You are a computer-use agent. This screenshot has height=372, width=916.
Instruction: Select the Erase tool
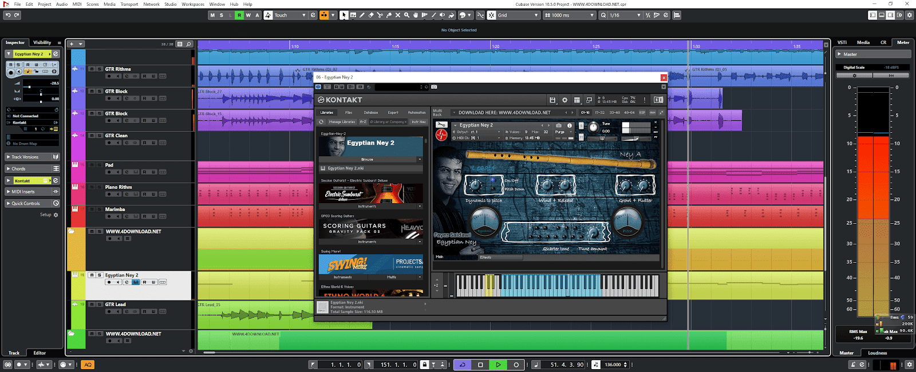pos(371,15)
